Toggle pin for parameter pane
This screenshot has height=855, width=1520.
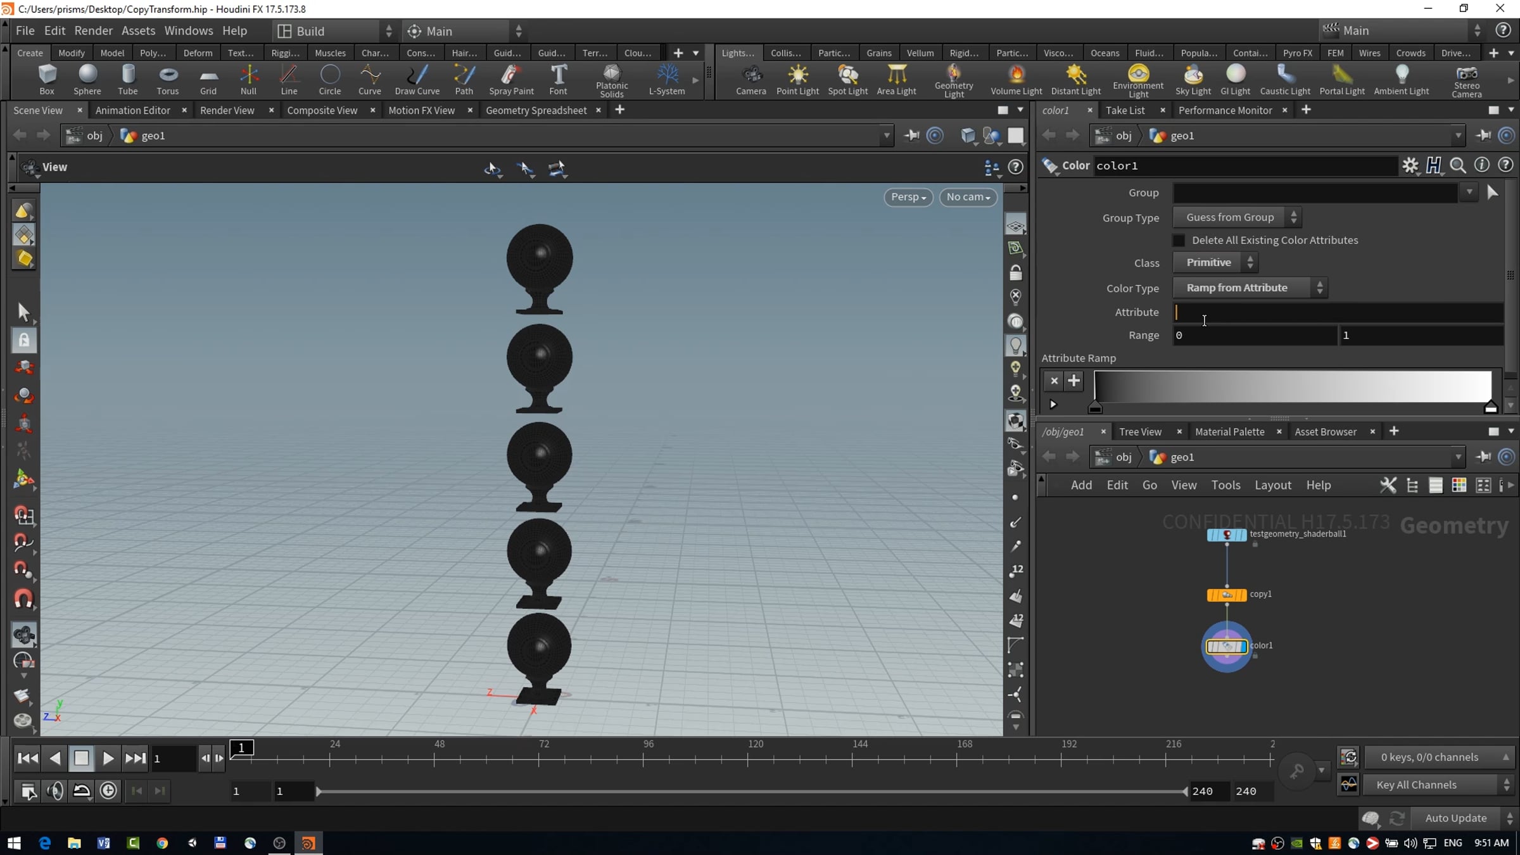1483,136
